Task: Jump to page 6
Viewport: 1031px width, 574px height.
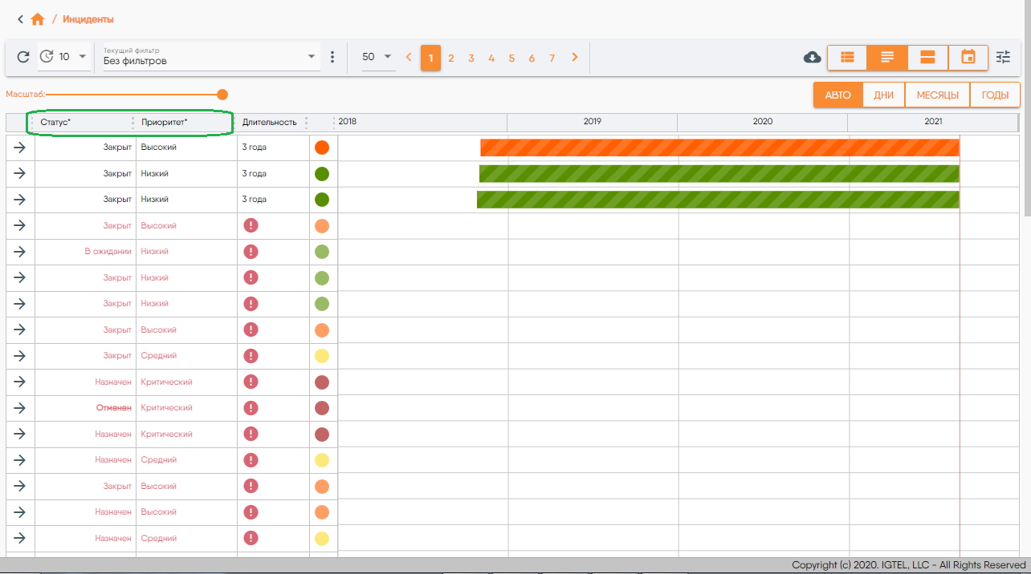Action: click(x=532, y=58)
